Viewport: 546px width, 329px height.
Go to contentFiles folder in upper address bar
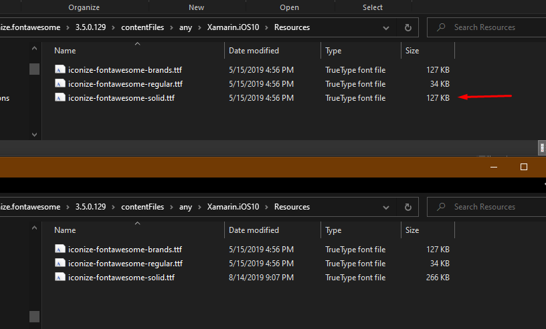(143, 27)
